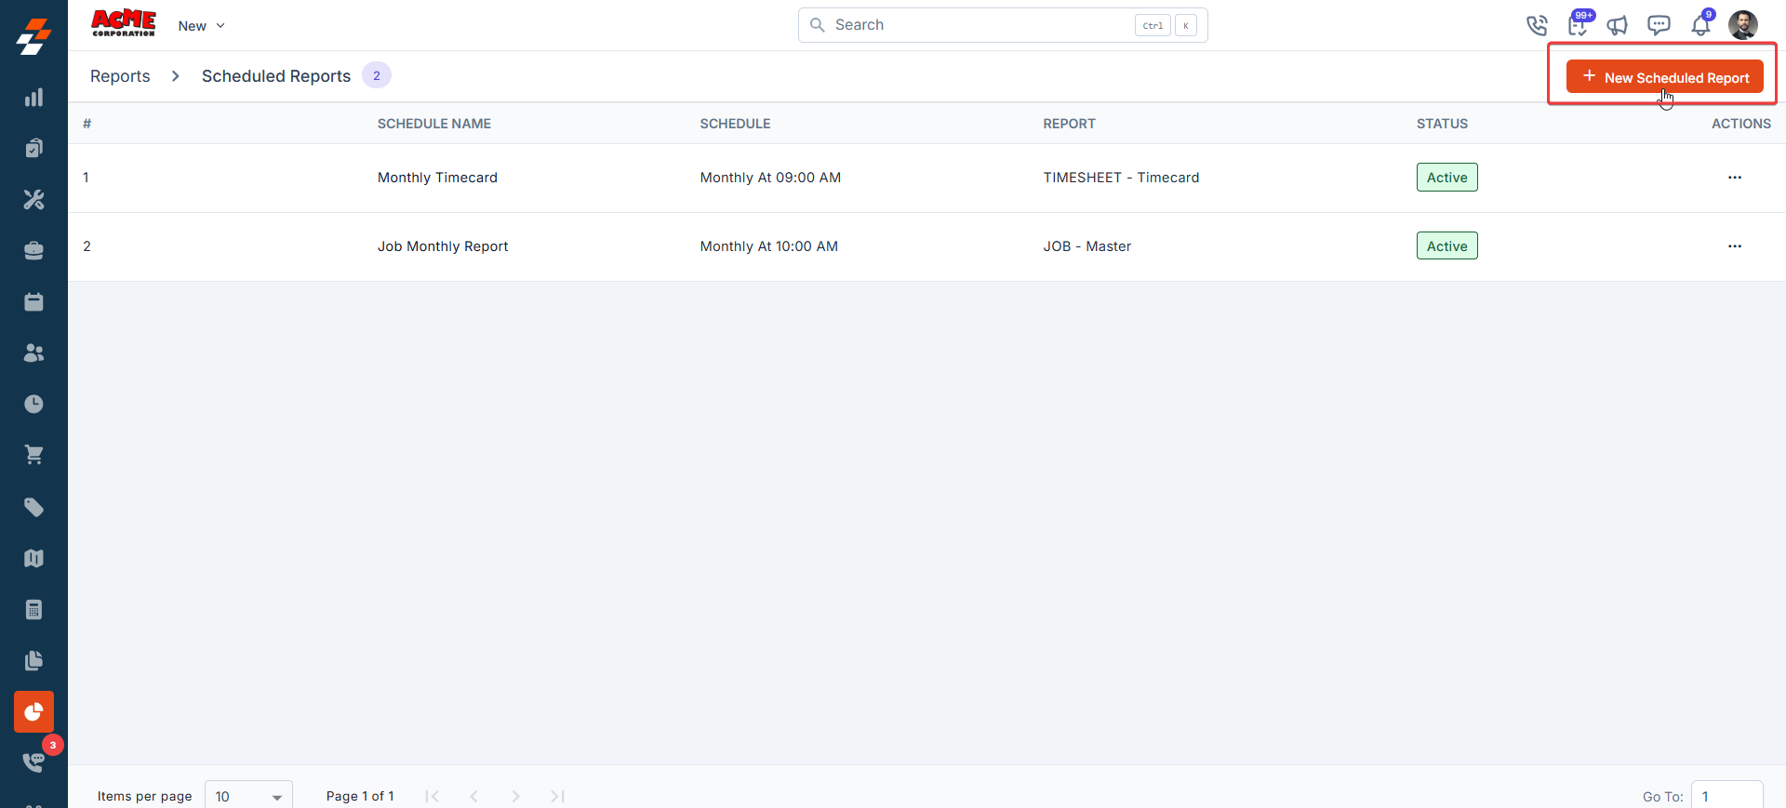
Task: Go to last page pagination arrow
Action: [557, 796]
